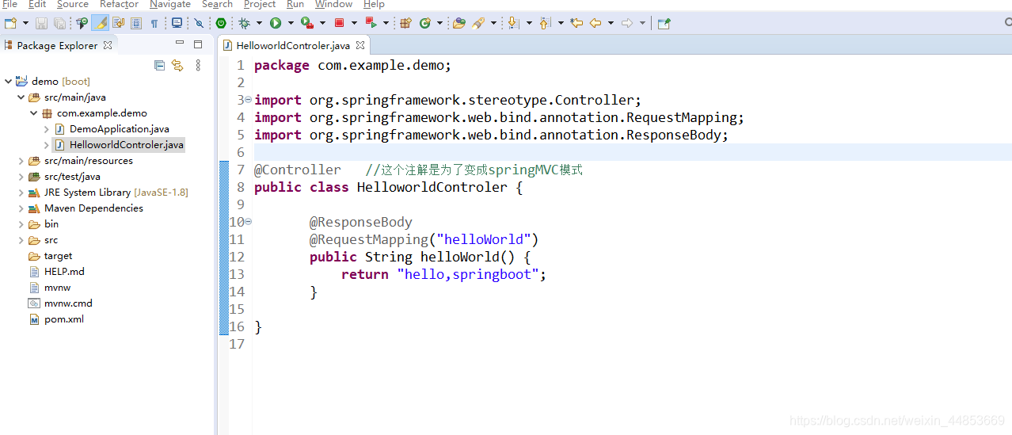Toggle Word Wrap in the editor

[x=118, y=23]
